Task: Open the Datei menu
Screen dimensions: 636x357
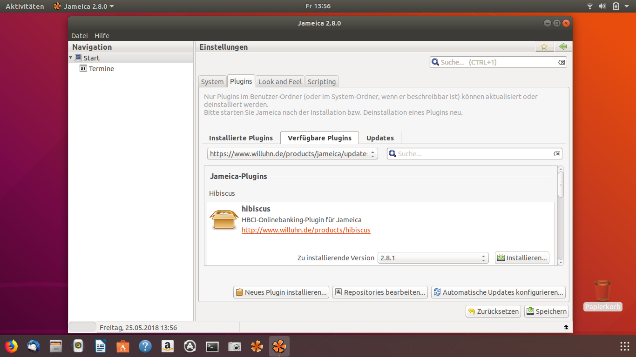Action: point(80,36)
